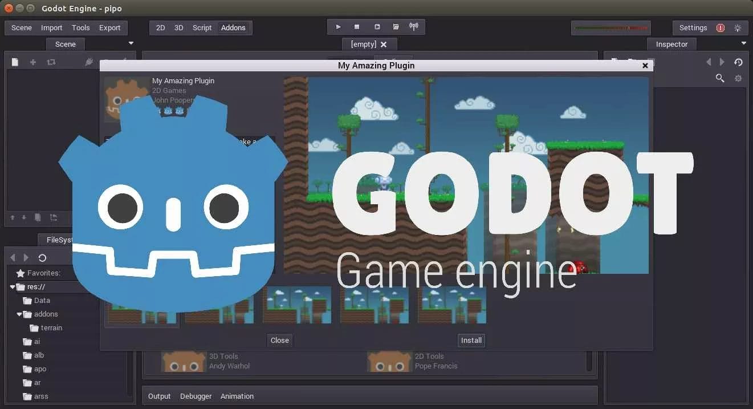Open the Inspector panel dropdown arrow

tap(743, 42)
